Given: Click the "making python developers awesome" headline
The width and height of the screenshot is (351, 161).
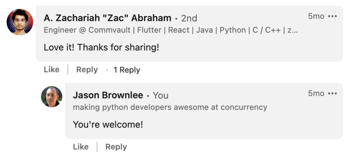Looking at the screenshot, I should coord(170,107).
